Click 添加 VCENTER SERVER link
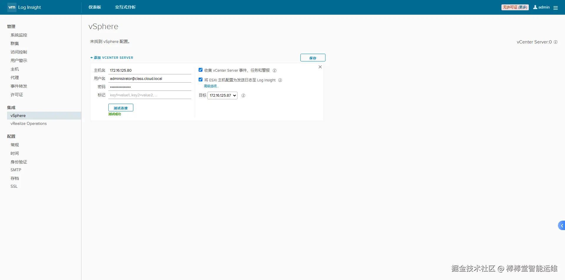The height and width of the screenshot is (280, 565). (x=112, y=58)
